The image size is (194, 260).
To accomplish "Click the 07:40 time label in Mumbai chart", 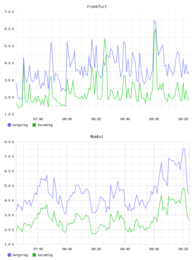I will tap(38, 249).
